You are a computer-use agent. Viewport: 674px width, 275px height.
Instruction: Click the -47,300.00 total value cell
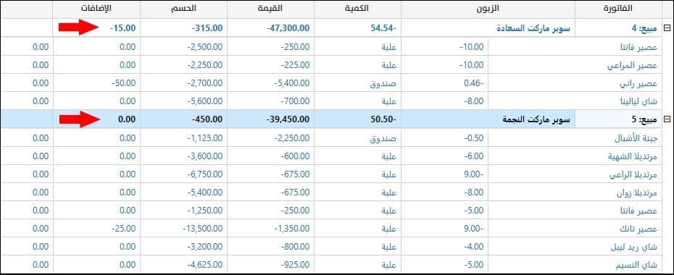271,28
